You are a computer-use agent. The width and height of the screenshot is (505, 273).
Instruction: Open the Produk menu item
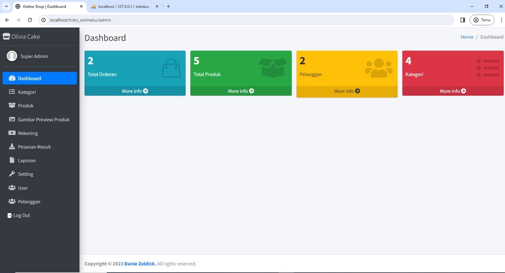pos(39,106)
